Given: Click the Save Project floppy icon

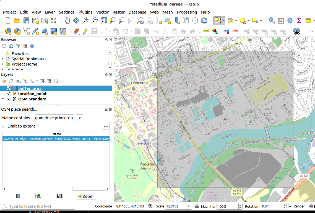Looking at the screenshot, I should [x=26, y=20].
